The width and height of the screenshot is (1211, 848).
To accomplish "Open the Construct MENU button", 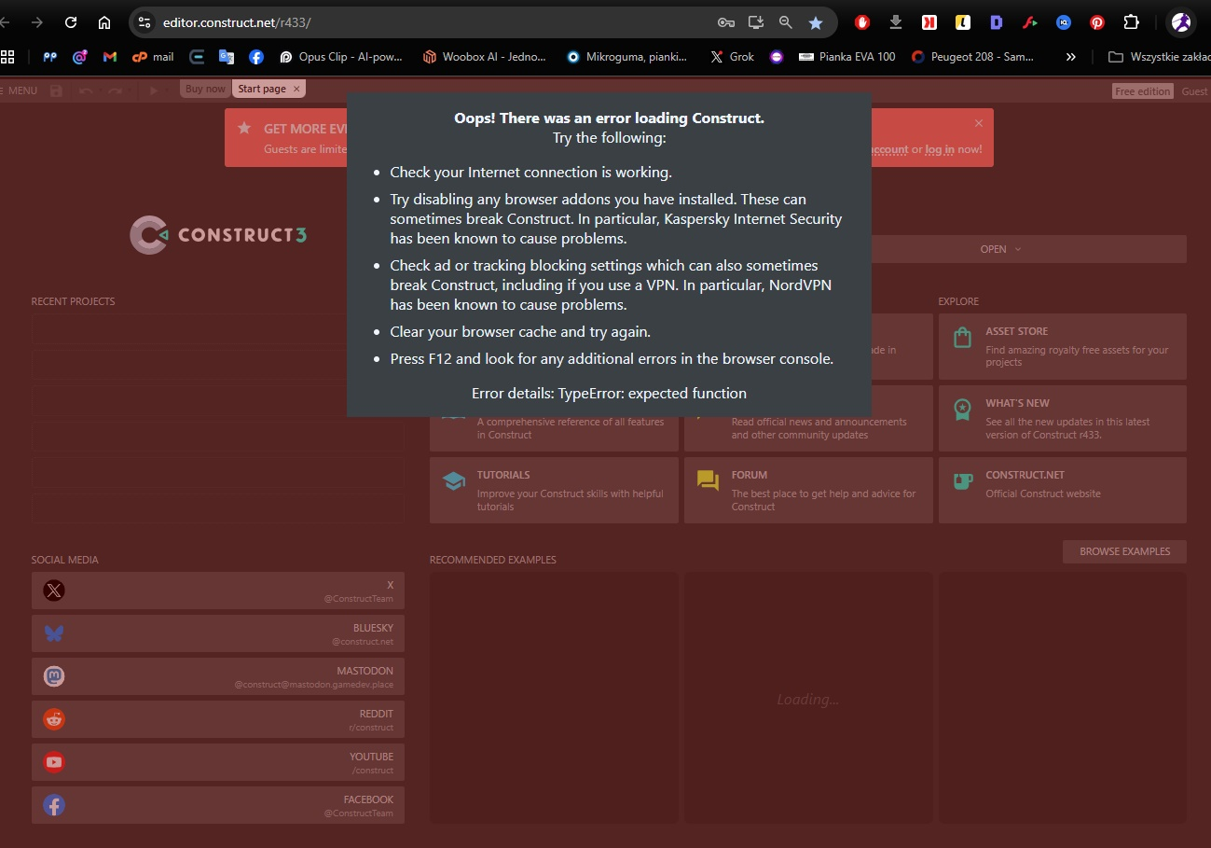I will point(20,90).
